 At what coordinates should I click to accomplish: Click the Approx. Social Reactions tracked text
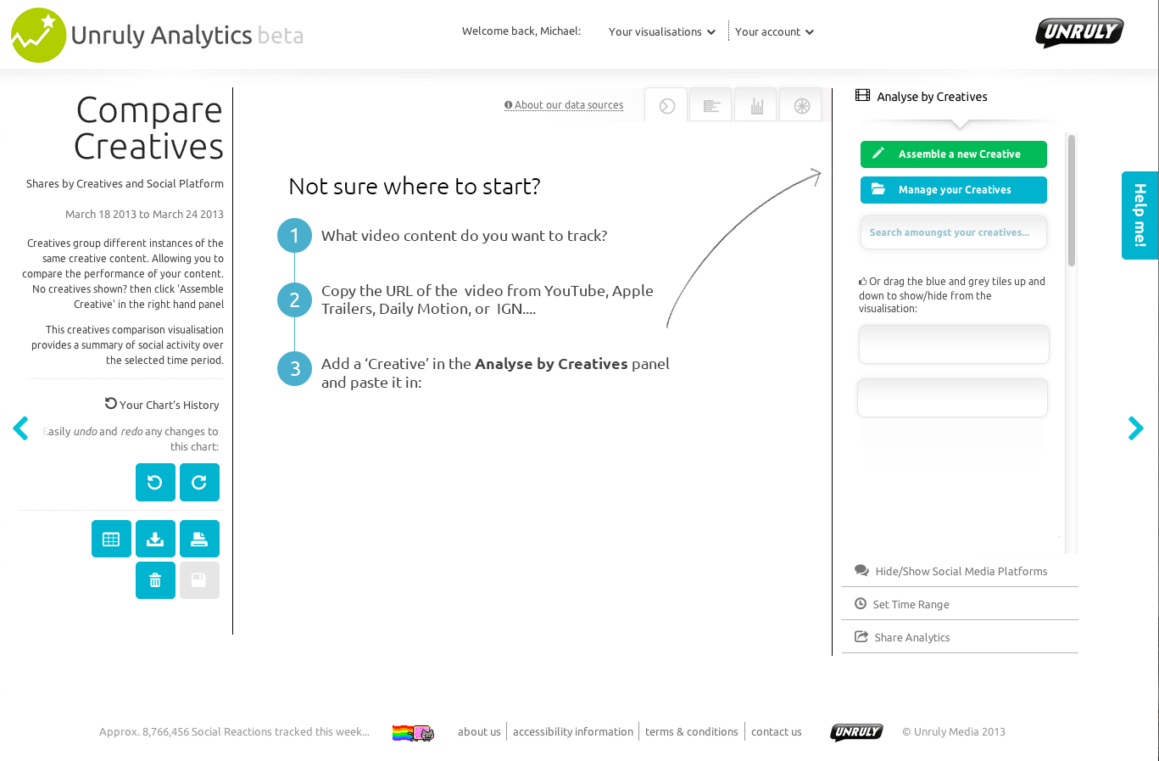(x=234, y=731)
